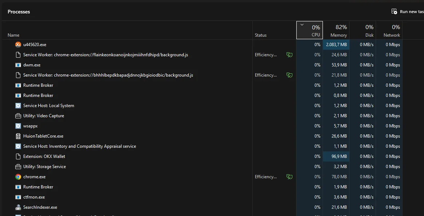Image resolution: width=424 pixels, height=216 pixels.
Task: Click the 2.083,7 MB memory cell
Action: (x=336, y=45)
